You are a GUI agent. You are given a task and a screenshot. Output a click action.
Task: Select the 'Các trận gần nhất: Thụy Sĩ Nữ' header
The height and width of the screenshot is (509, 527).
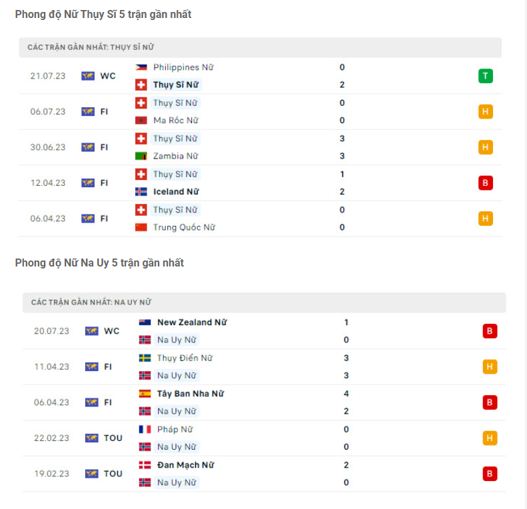pyautogui.click(x=91, y=47)
